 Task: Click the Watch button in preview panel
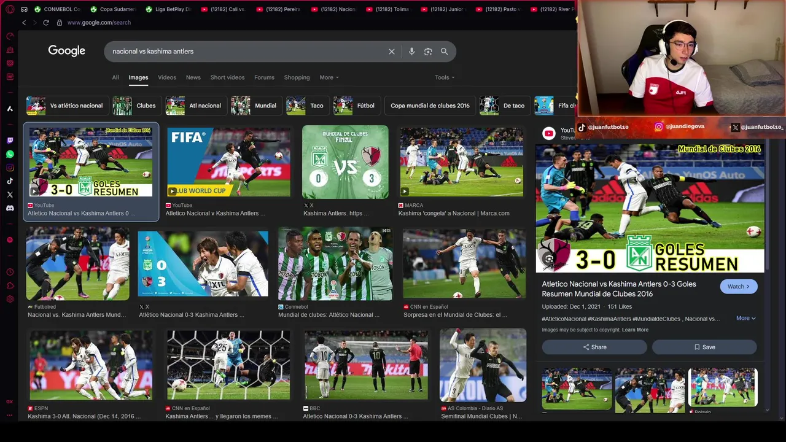pos(739,287)
